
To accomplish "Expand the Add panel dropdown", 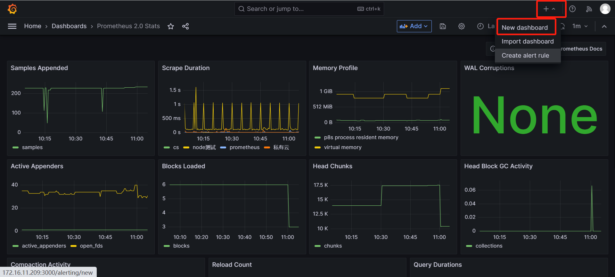I will [414, 26].
